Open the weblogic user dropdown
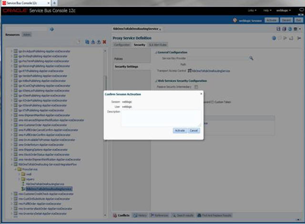The height and width of the screenshot is (224, 305). pos(284,10)
